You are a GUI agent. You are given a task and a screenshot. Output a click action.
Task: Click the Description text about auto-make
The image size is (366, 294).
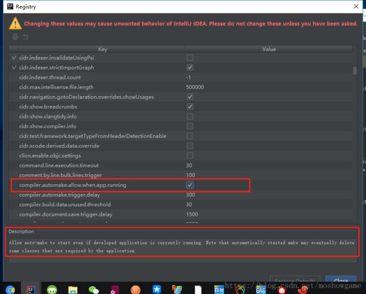(x=182, y=247)
